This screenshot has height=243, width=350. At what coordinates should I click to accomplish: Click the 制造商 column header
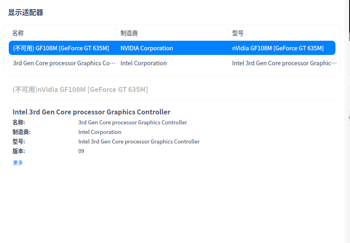click(129, 33)
